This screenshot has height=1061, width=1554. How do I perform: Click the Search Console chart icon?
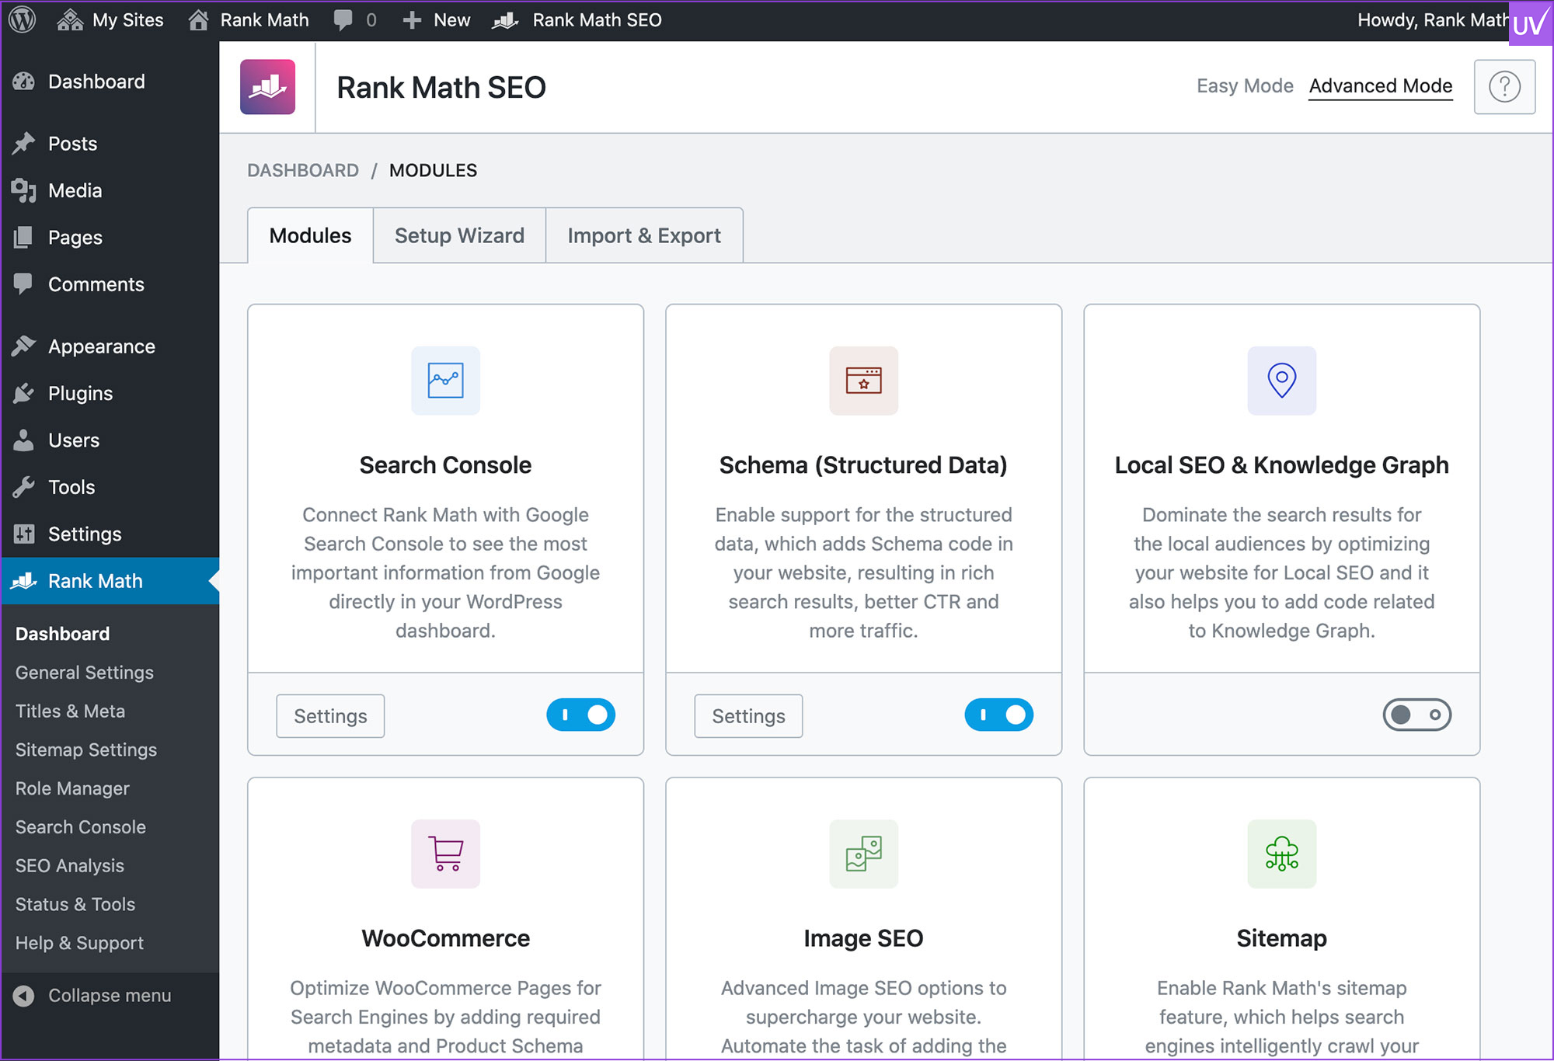coord(446,381)
